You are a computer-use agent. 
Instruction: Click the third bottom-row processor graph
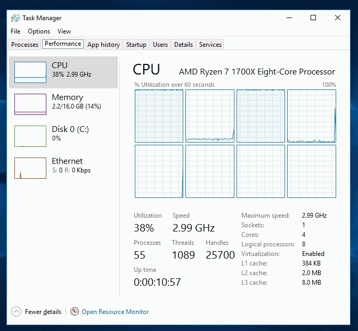[x=261, y=171]
